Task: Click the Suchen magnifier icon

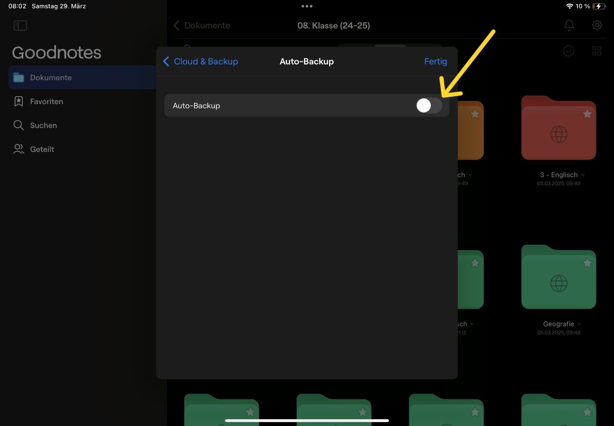Action: point(19,125)
